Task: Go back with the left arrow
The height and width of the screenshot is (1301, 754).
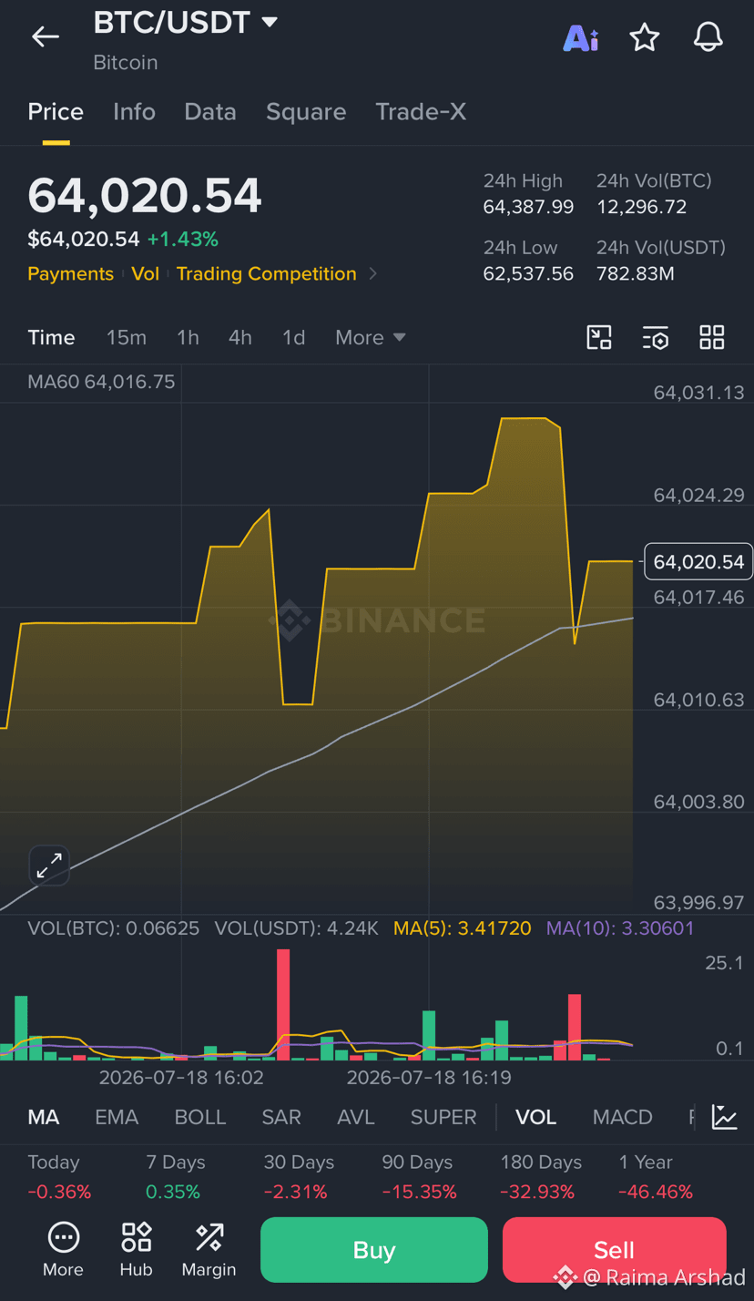Action: [45, 36]
